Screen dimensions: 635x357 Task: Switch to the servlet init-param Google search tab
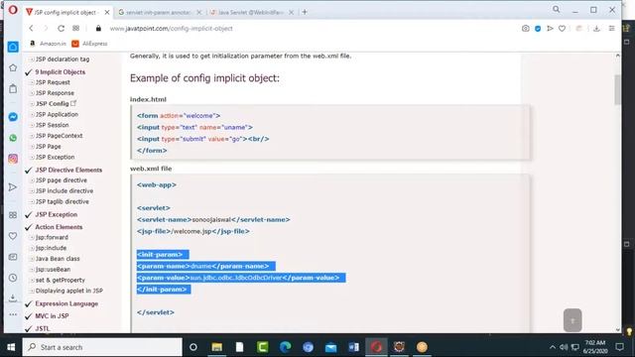coord(157,13)
